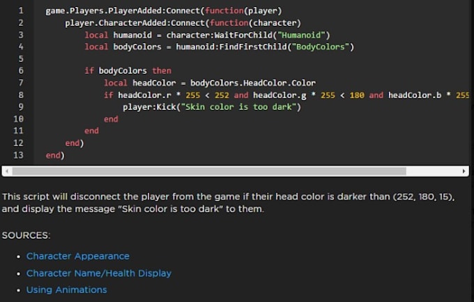Open the Character Appearance source link
The image size is (474, 302).
click(77, 256)
